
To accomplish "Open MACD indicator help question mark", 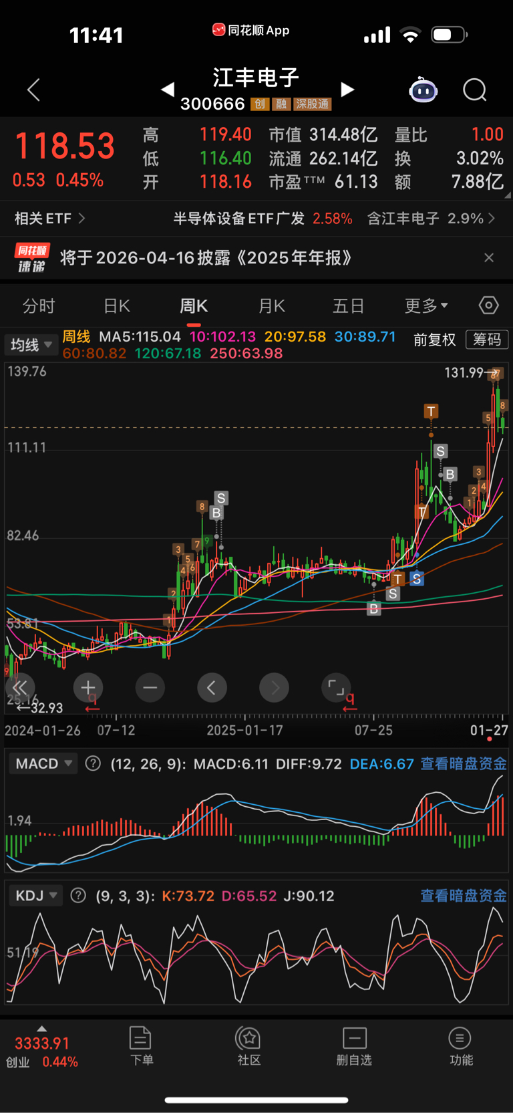I will [x=94, y=763].
